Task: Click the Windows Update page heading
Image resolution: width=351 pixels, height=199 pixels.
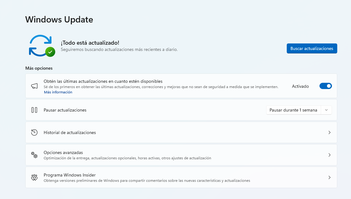Action: coord(59,19)
